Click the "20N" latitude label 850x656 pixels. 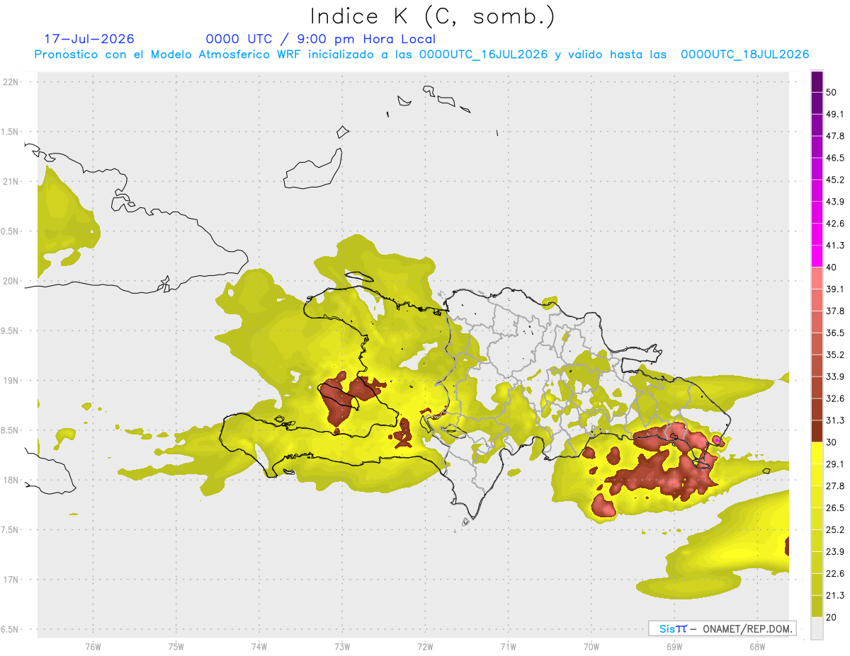11,281
